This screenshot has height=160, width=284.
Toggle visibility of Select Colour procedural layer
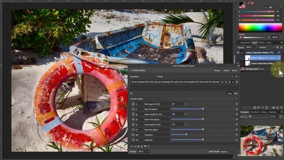tap(279, 58)
